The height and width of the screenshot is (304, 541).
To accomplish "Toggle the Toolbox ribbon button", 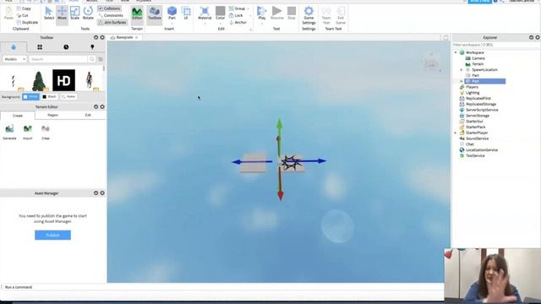I will pos(155,14).
